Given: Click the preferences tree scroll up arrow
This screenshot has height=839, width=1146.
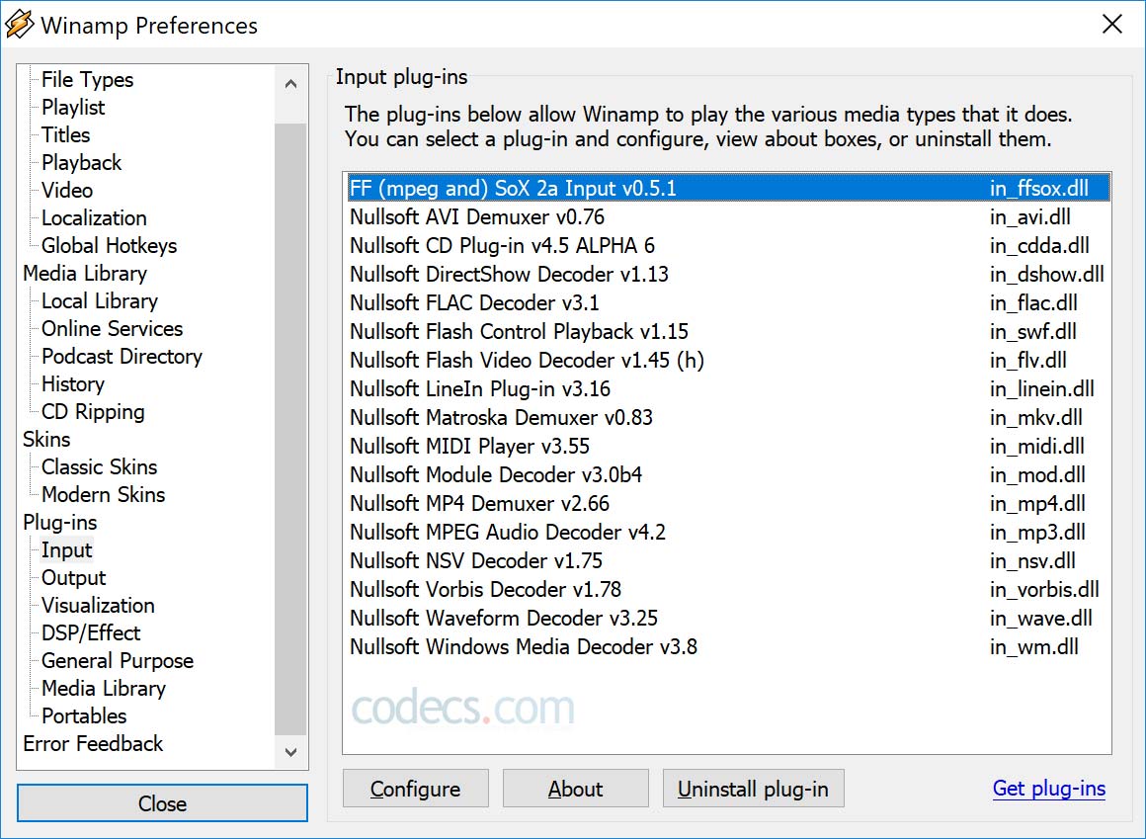Looking at the screenshot, I should [x=290, y=84].
